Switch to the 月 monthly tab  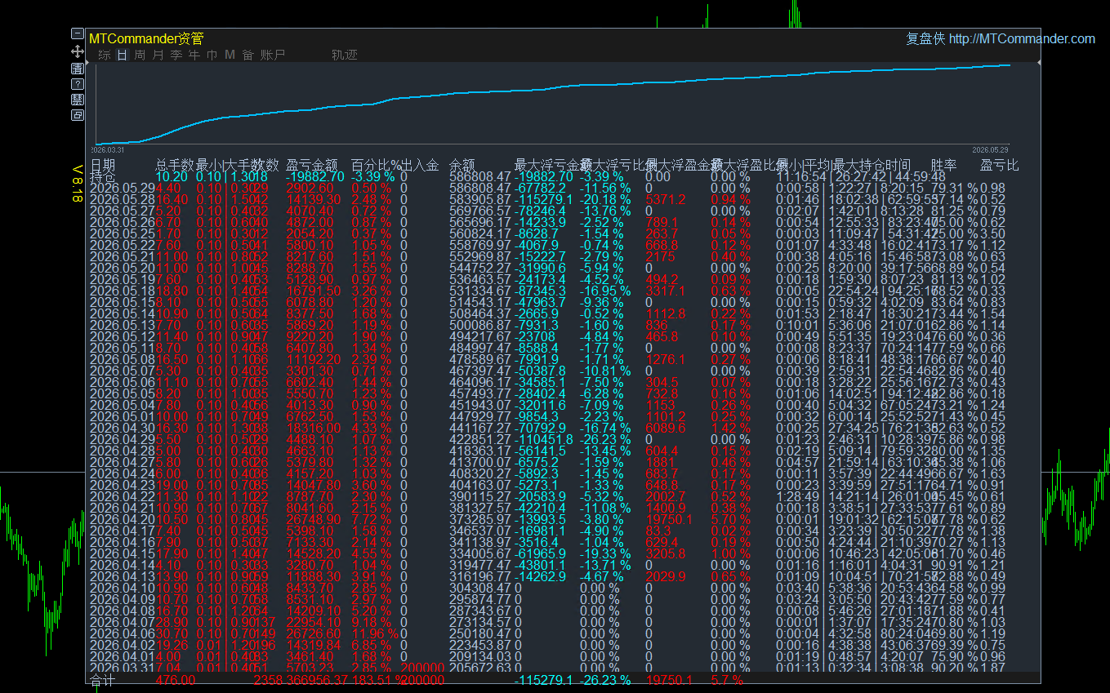click(x=158, y=55)
